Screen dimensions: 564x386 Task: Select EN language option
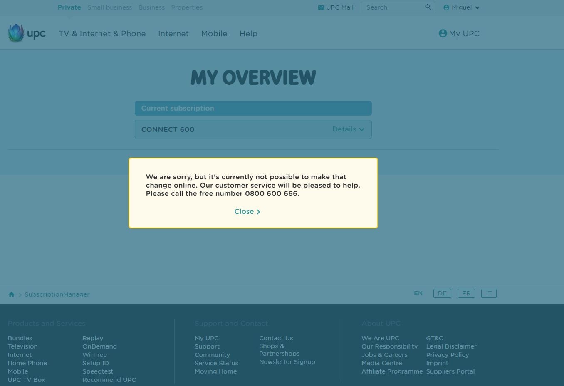[418, 293]
